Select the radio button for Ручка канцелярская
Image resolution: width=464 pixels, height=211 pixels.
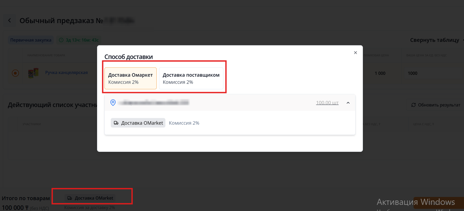pyautogui.click(x=15, y=73)
